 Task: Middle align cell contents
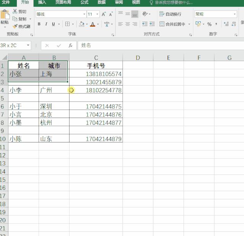(x=128, y=14)
